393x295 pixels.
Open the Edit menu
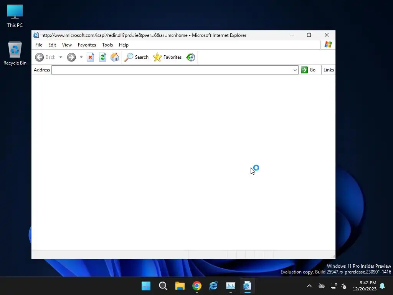[x=52, y=45]
